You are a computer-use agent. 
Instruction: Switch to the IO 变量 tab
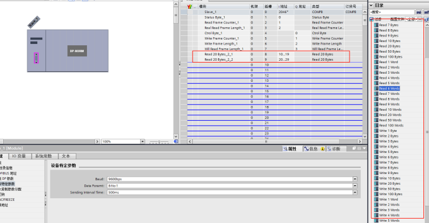point(19,156)
